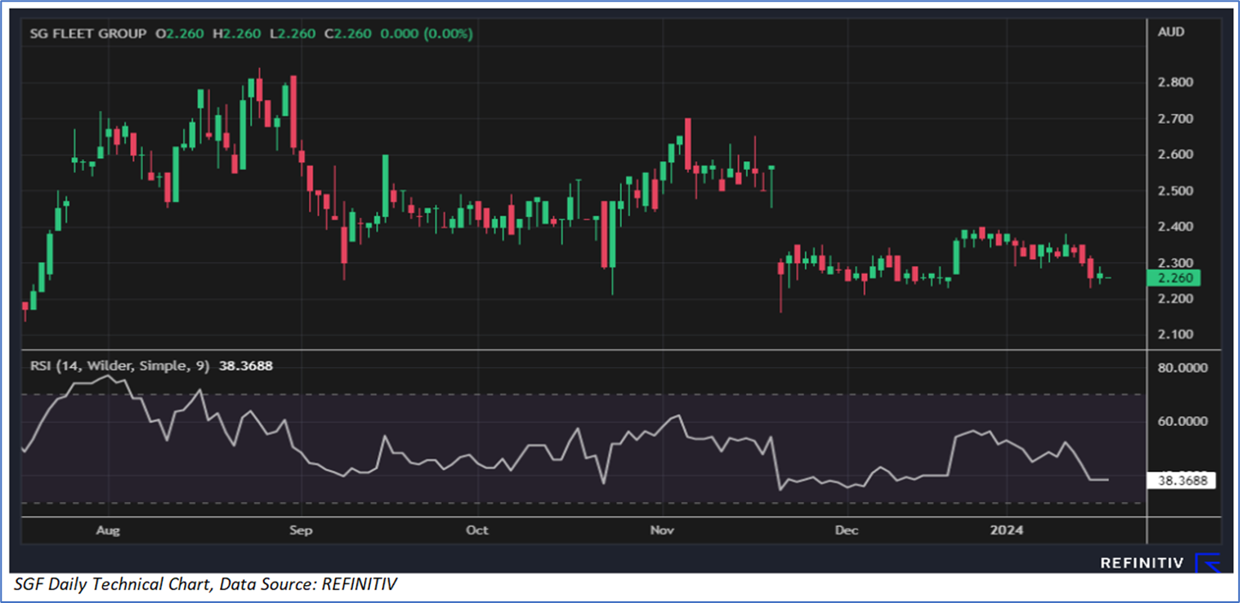
Task: Click the open value O2.260
Action: point(178,33)
